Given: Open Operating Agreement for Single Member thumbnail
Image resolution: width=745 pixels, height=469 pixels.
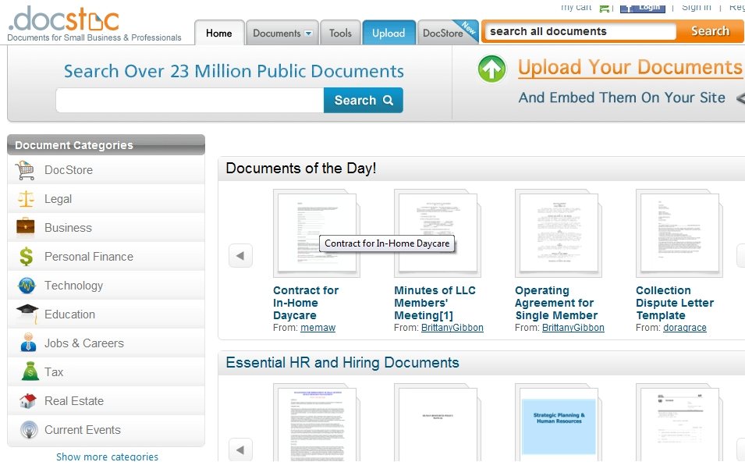Looking at the screenshot, I should [559, 233].
